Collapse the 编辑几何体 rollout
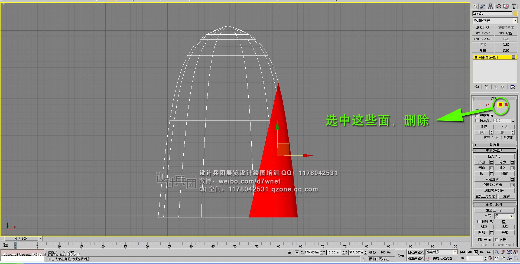Viewport: 520px width, 264px height. [494, 204]
